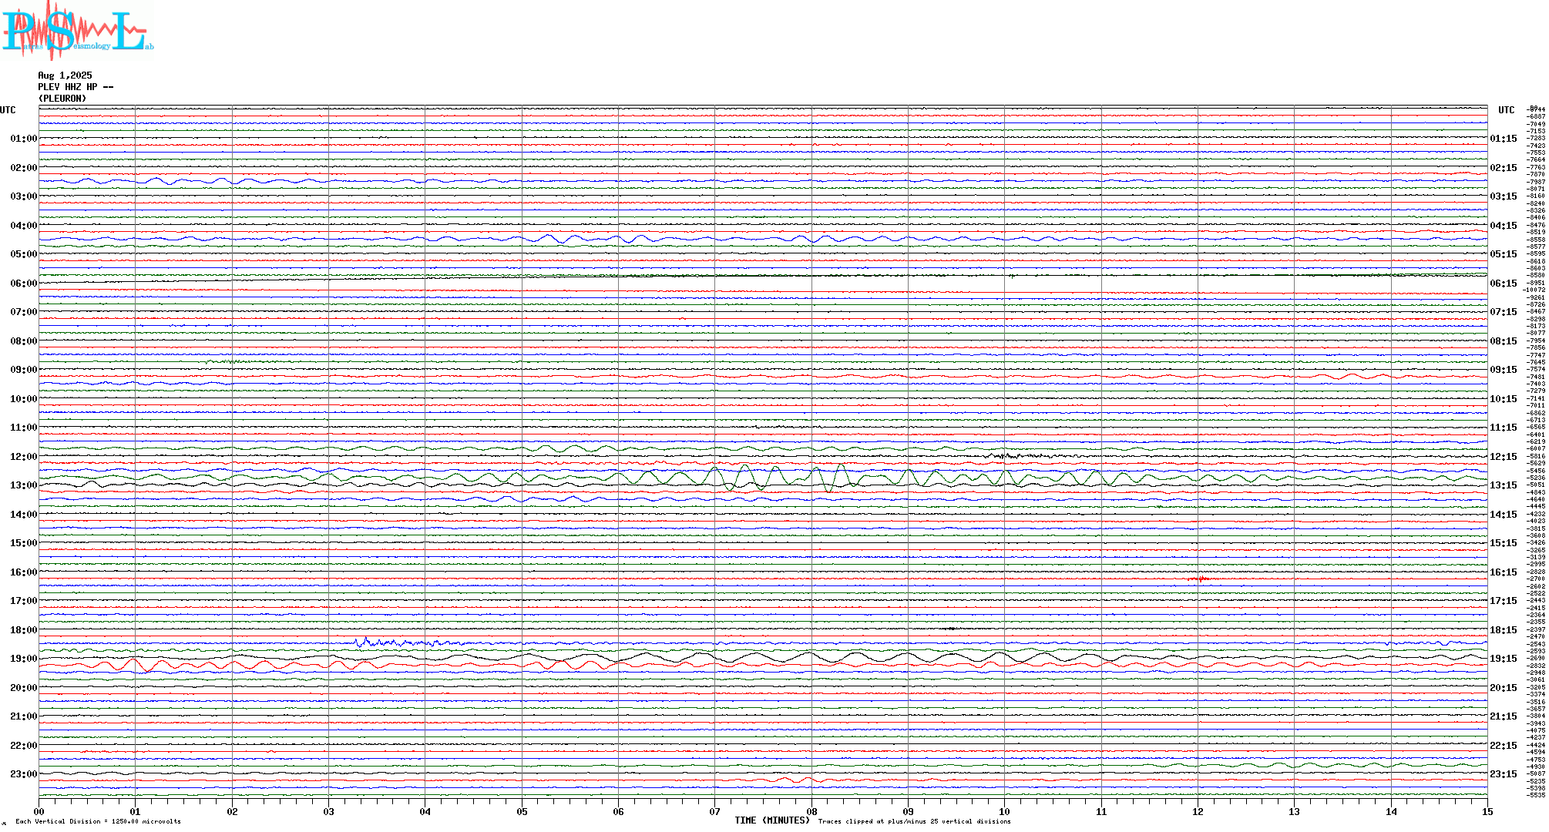Click the '03:00' hour label
Viewport: 1549px width, 832px height.
pos(23,196)
